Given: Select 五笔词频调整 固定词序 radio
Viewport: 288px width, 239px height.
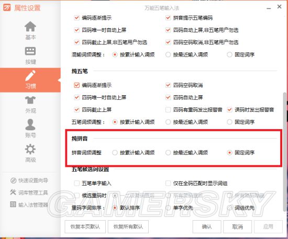Looking at the screenshot, I should click(229, 122).
